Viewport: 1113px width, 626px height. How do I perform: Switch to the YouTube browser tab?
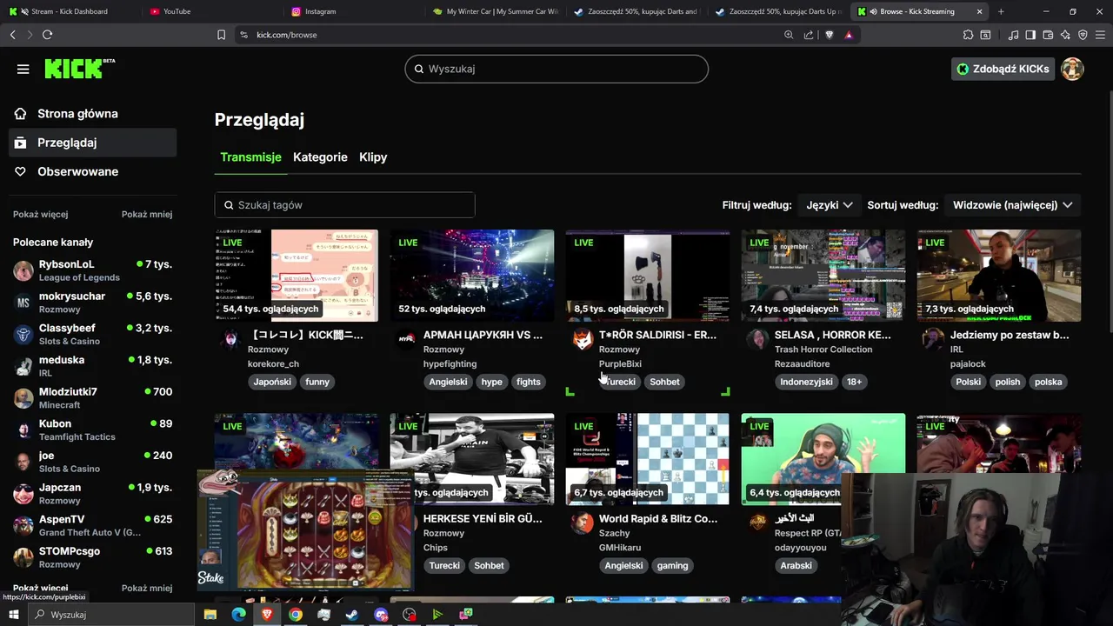tap(211, 11)
